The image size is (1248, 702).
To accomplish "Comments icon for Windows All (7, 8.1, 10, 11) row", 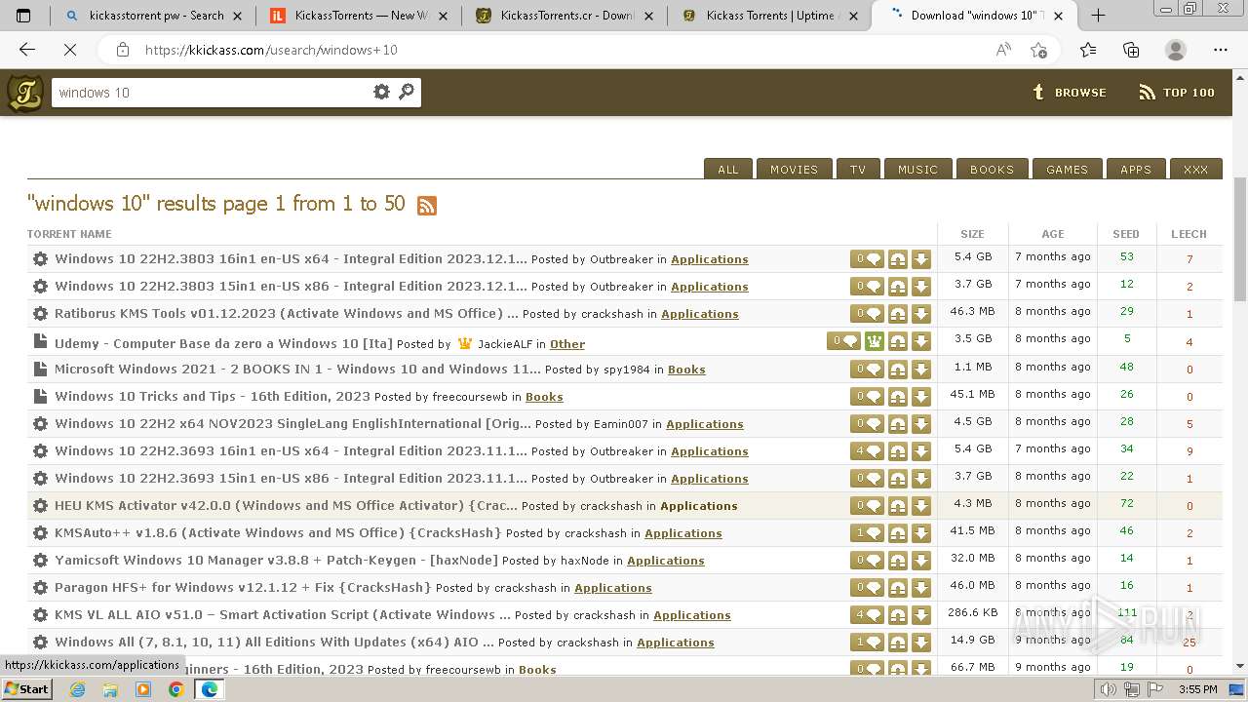I will [868, 642].
